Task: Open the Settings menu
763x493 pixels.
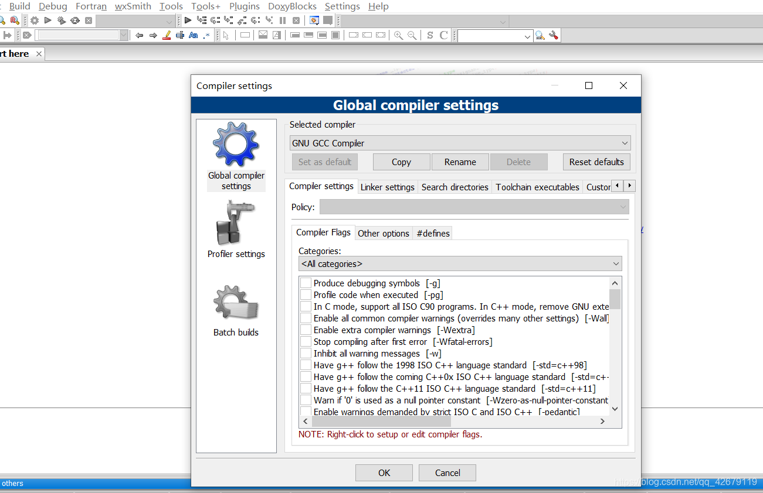Action: (x=342, y=6)
